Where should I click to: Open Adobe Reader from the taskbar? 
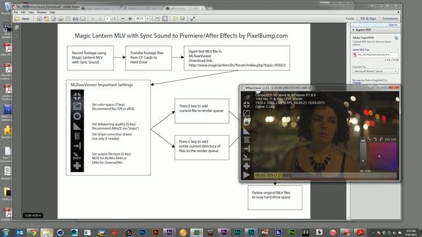[x=360, y=232]
